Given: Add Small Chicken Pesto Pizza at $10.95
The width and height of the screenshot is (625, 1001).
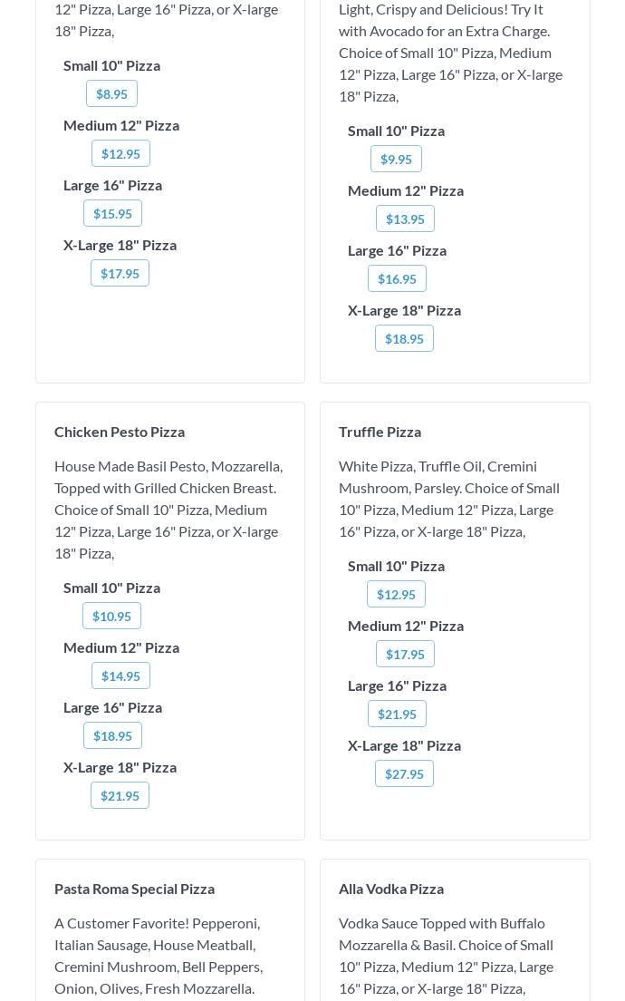Looking at the screenshot, I should (111, 616).
